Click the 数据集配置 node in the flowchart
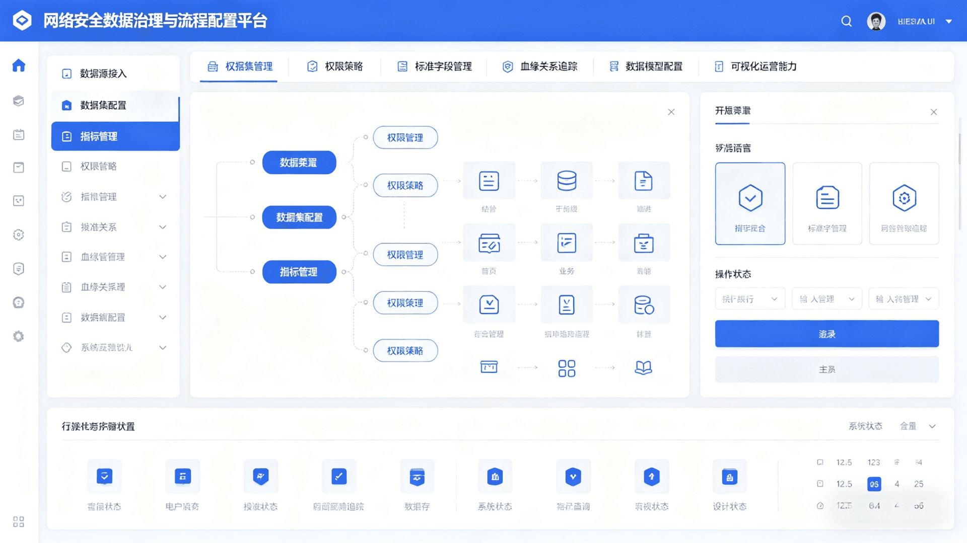The image size is (967, 543). 299,217
